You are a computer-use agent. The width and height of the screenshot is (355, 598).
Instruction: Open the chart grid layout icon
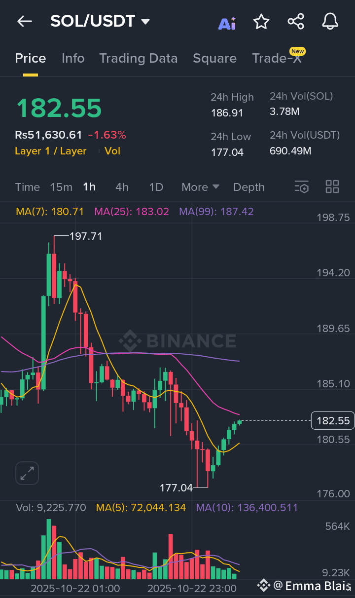(332, 187)
